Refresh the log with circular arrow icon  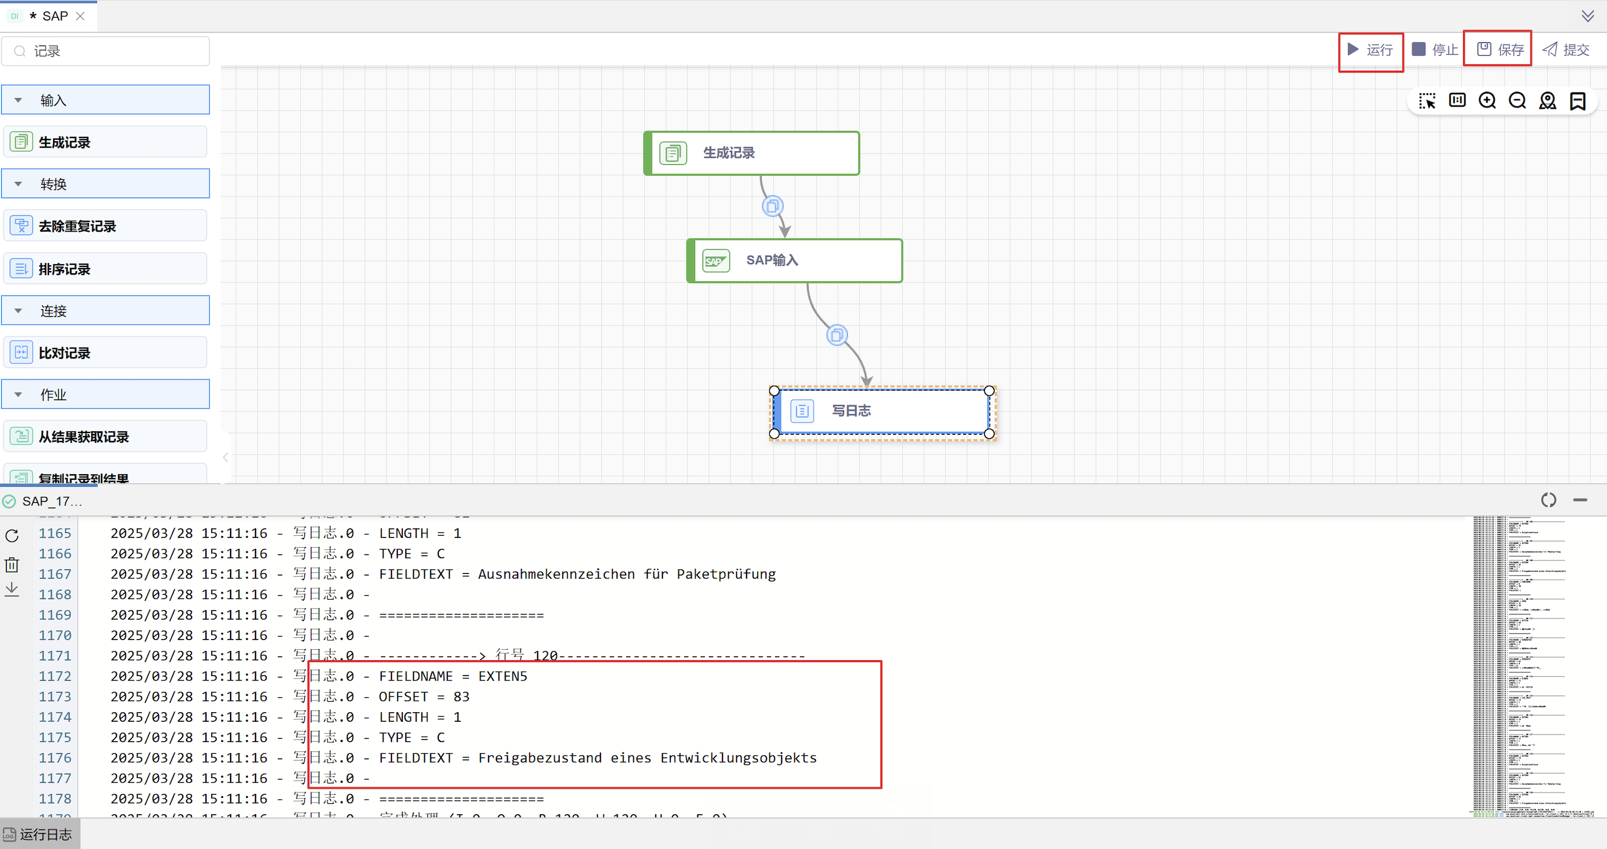coord(12,536)
